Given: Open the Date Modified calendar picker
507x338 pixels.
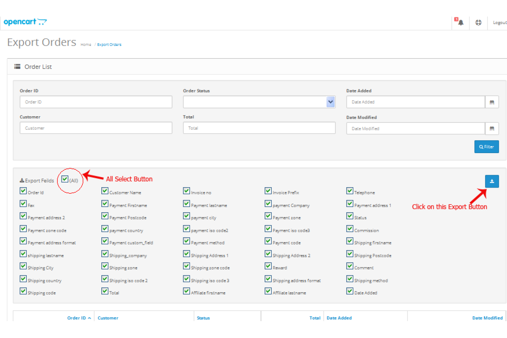Looking at the screenshot, I should [x=492, y=128].
